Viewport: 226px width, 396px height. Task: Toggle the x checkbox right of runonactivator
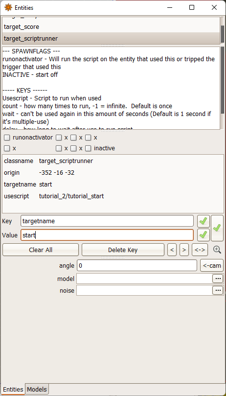(x=59, y=138)
